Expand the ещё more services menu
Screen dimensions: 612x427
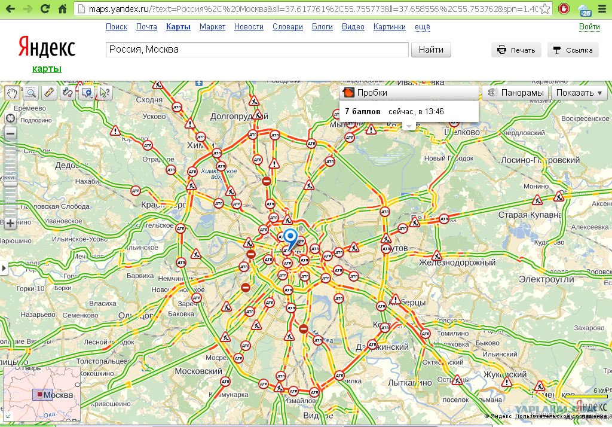click(423, 26)
